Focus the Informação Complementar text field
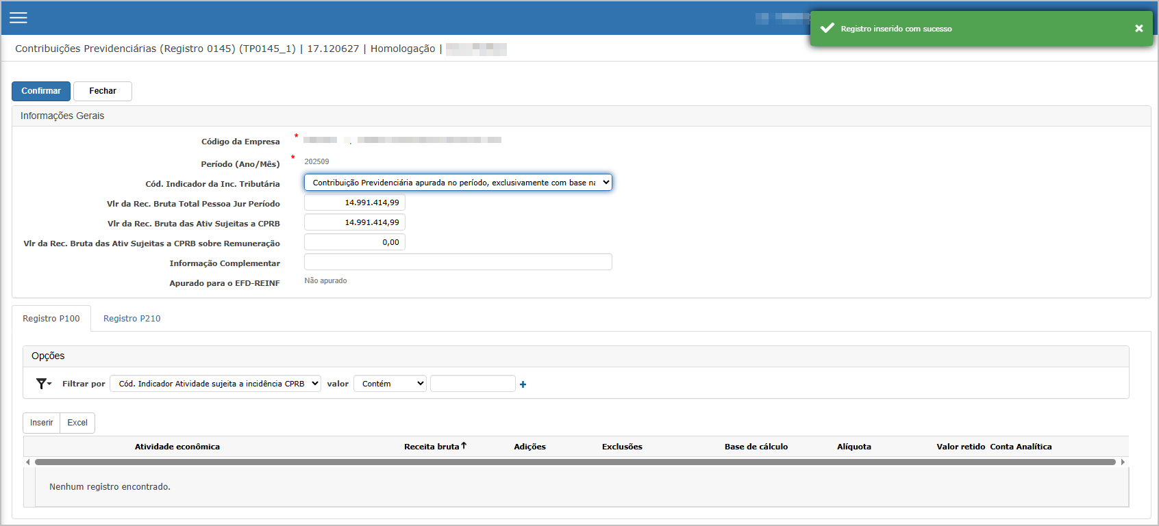This screenshot has height=526, width=1159. [458, 262]
